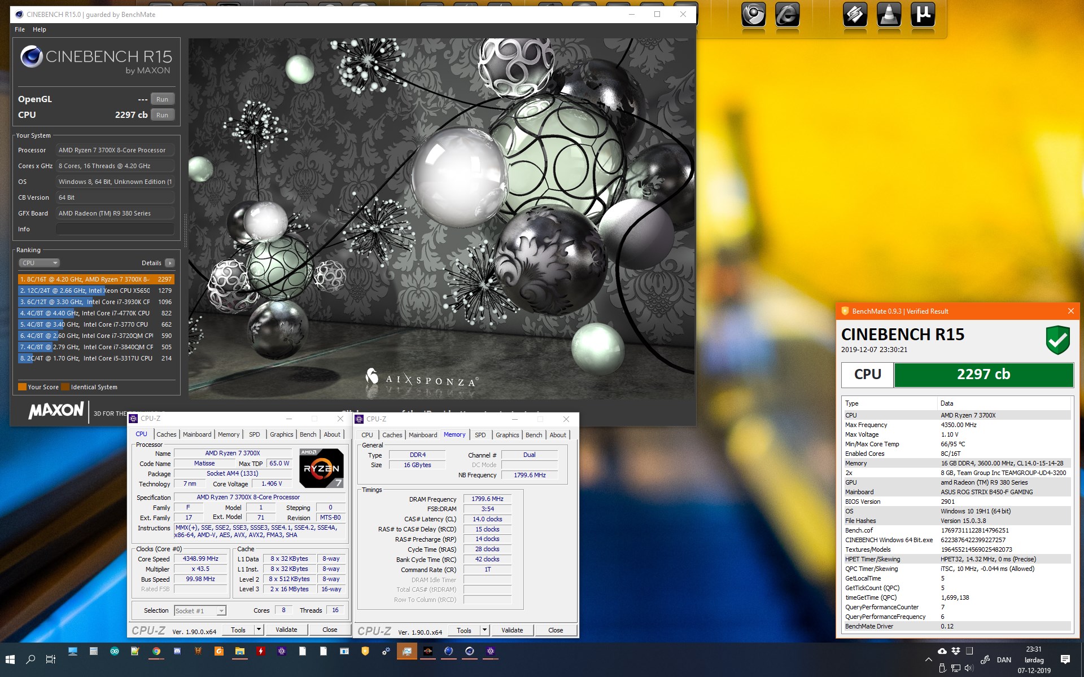Launch Chrome from the top dock
This screenshot has width=1084, height=677.
click(753, 15)
